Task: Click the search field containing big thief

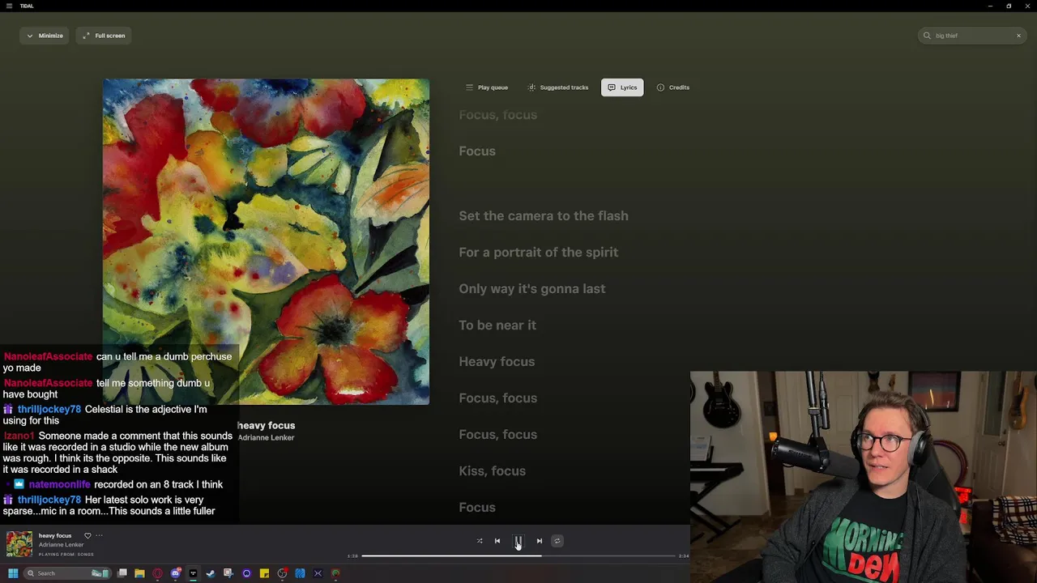Action: click(x=972, y=36)
